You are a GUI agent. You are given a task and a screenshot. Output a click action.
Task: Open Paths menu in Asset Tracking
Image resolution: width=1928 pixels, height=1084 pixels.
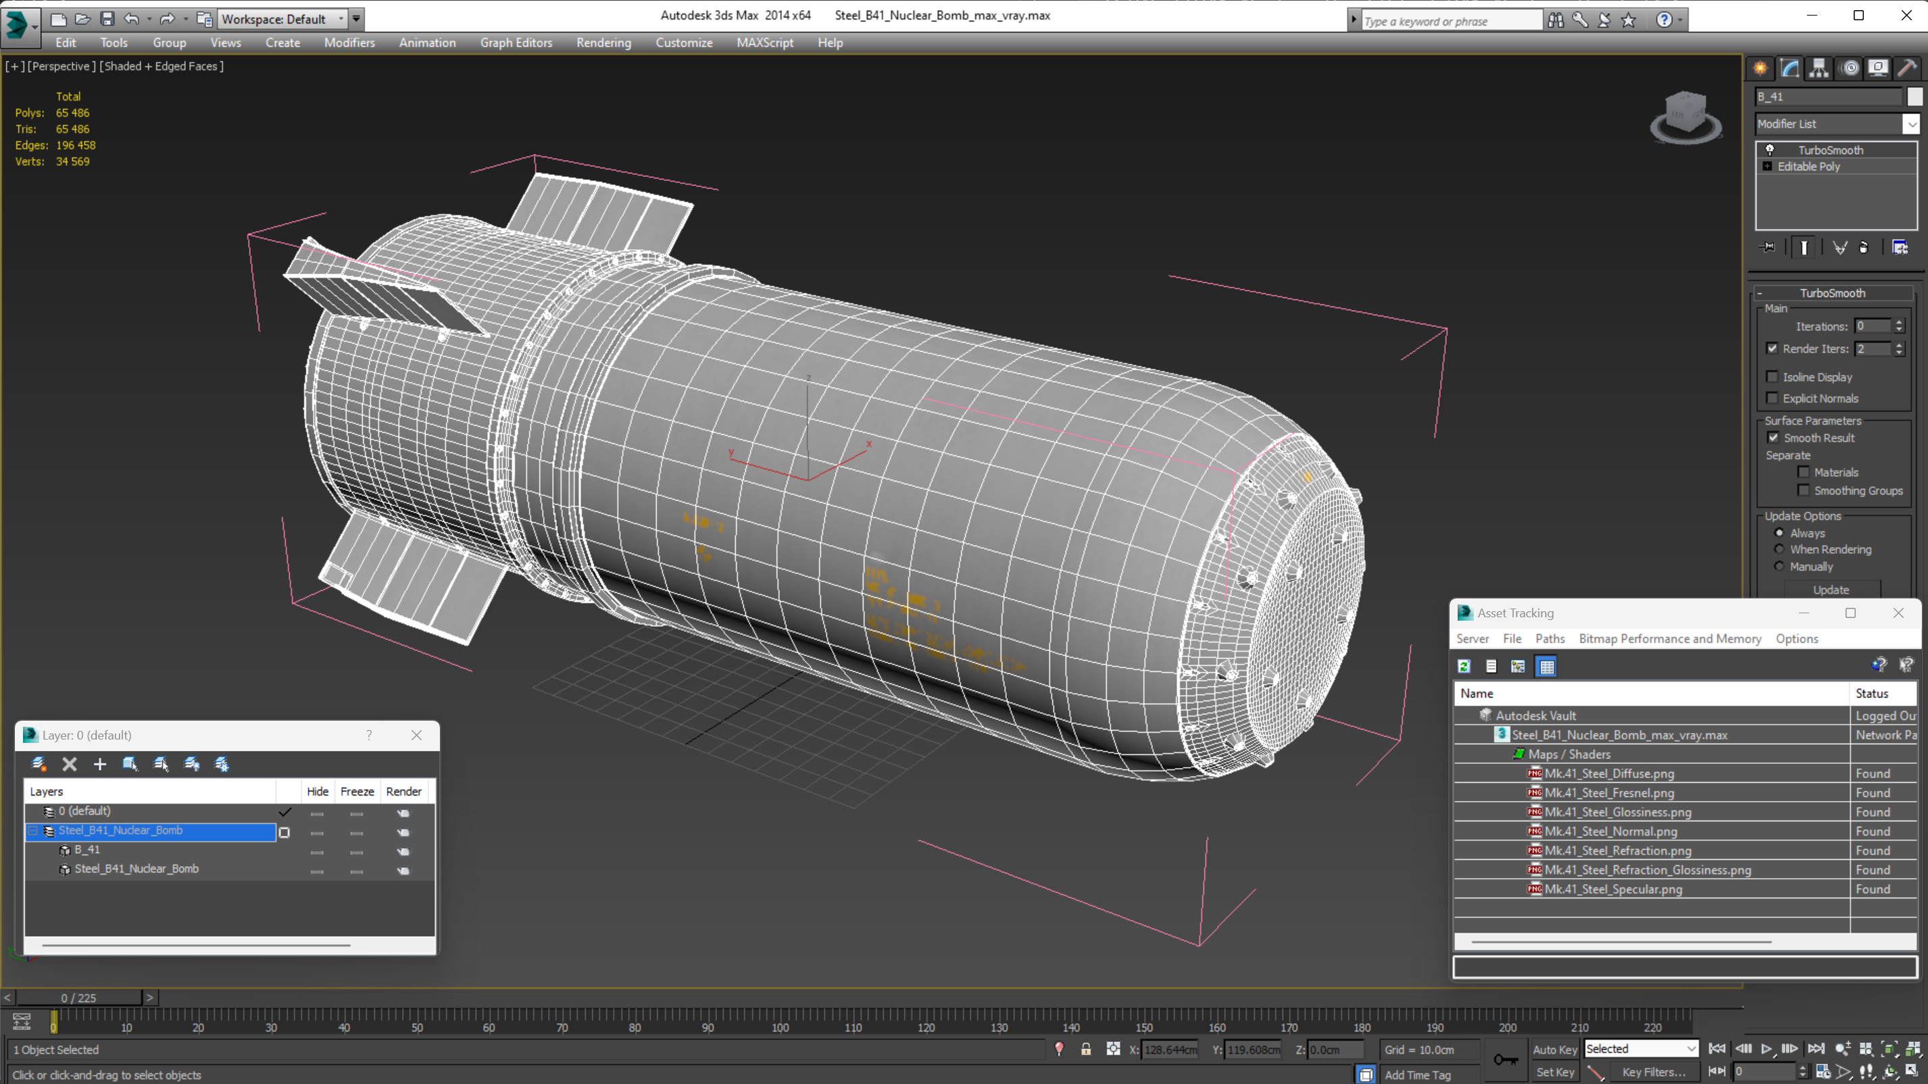pyautogui.click(x=1550, y=638)
